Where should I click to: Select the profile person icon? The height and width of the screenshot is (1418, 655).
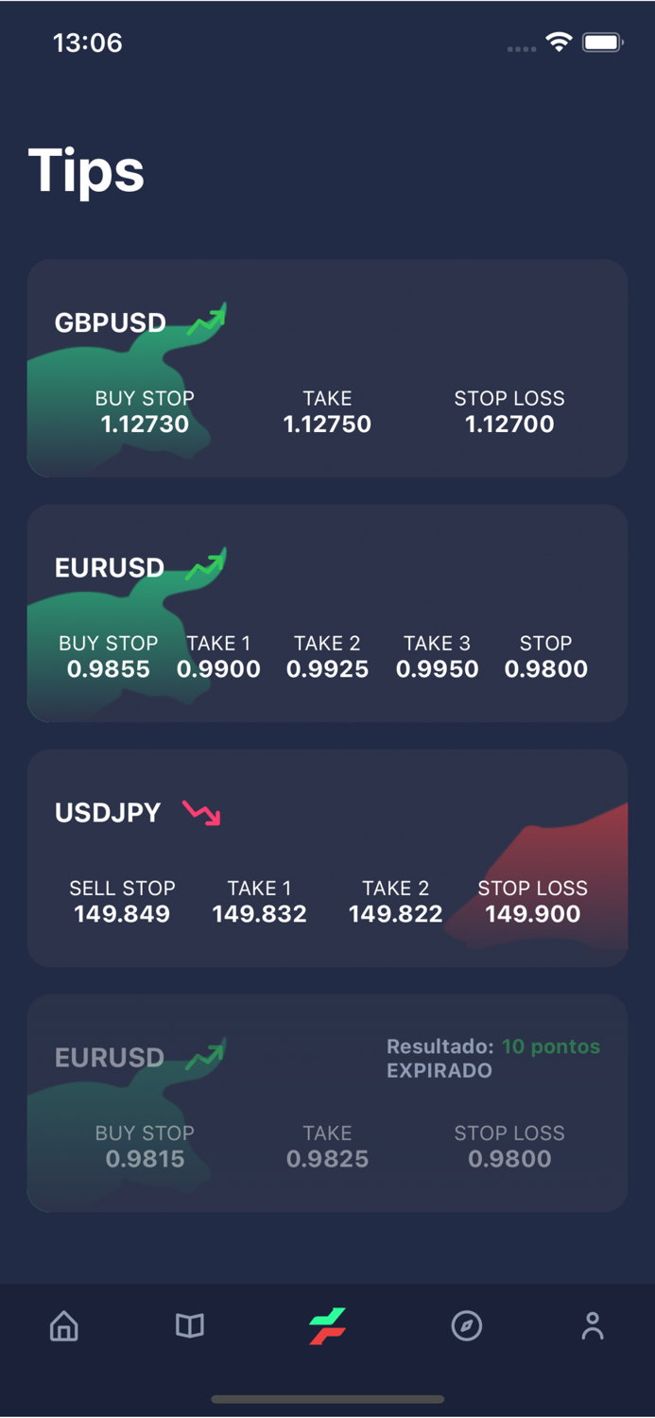592,1326
